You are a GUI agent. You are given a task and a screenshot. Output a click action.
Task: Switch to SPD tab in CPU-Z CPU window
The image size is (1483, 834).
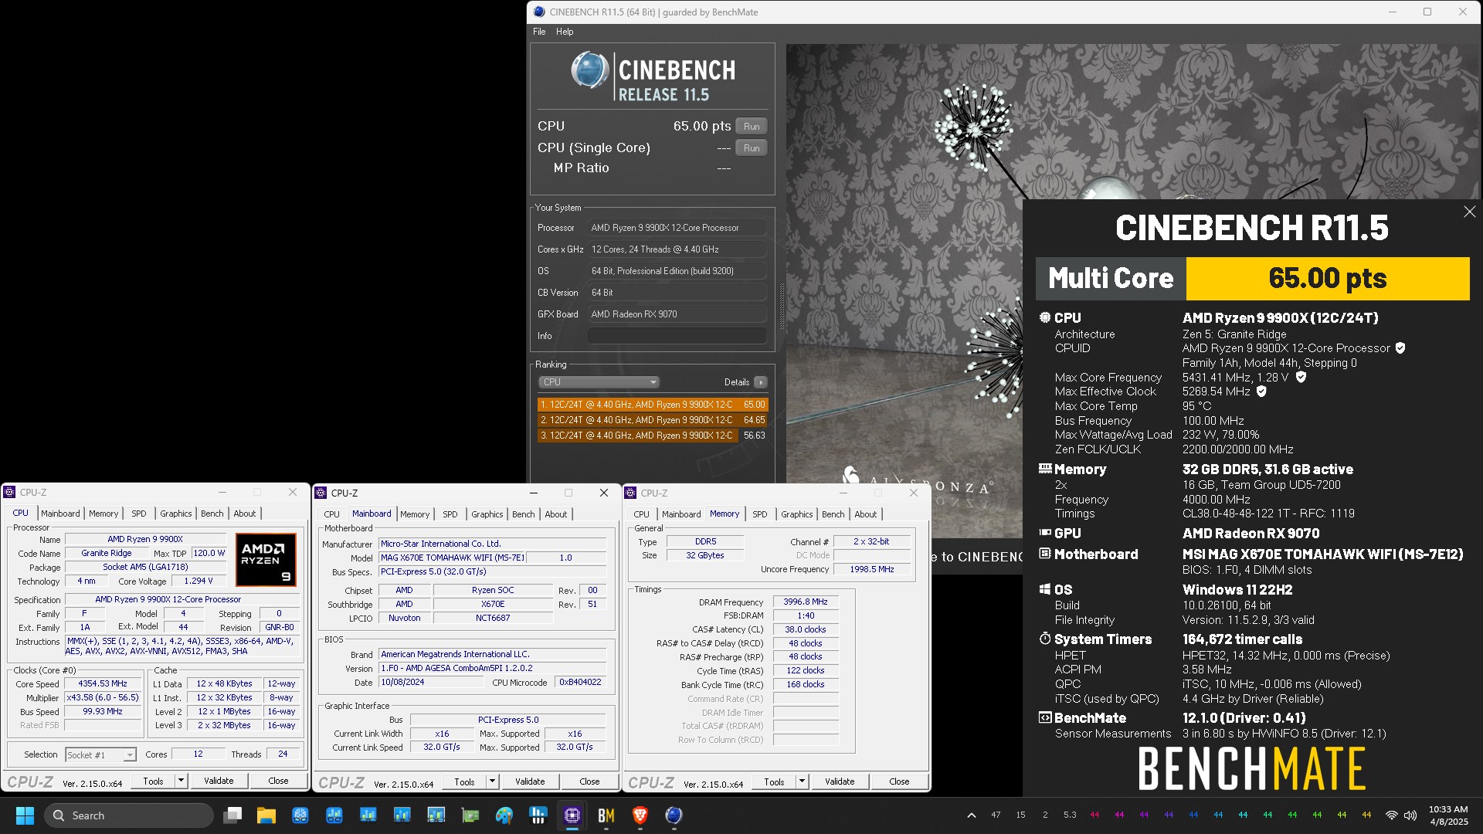[139, 514]
